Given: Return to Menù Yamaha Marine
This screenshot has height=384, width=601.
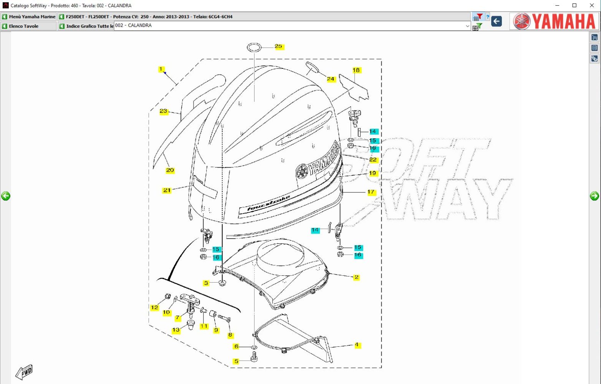Looking at the screenshot, I should [29, 17].
